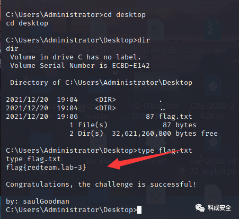Viewport: 239px width, 219px height.
Task: Click the 'cd desktop' command on first prompt
Action: [125, 15]
